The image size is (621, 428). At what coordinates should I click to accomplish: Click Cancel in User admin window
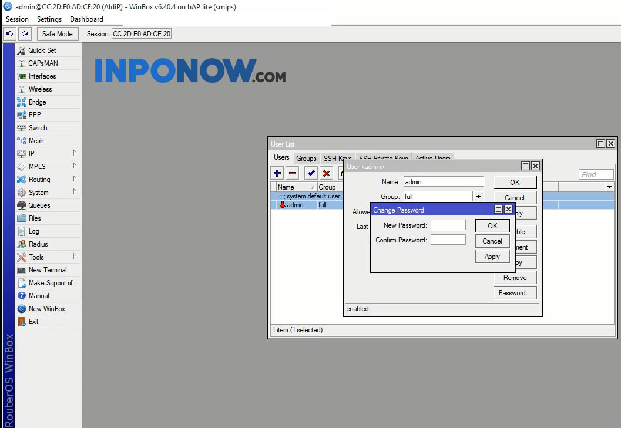[515, 198]
